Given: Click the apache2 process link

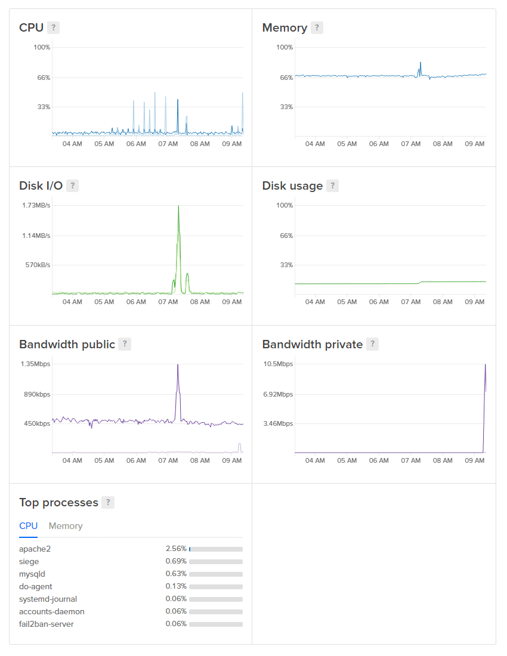Looking at the screenshot, I should click(x=35, y=549).
